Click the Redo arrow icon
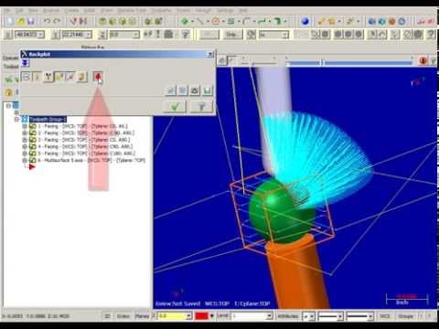Screen dimensions: 439x329 coord(57,21)
